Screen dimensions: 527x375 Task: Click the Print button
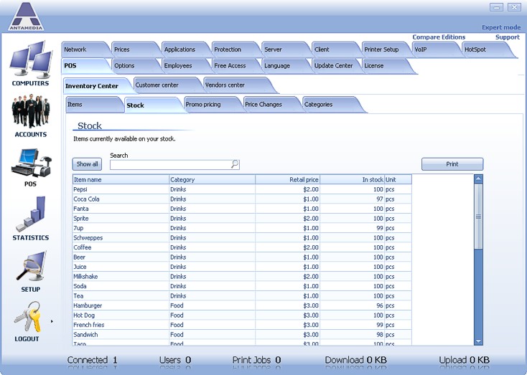(x=452, y=164)
